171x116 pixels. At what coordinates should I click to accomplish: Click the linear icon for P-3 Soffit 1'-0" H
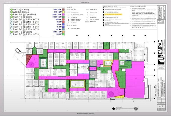point(12,29)
